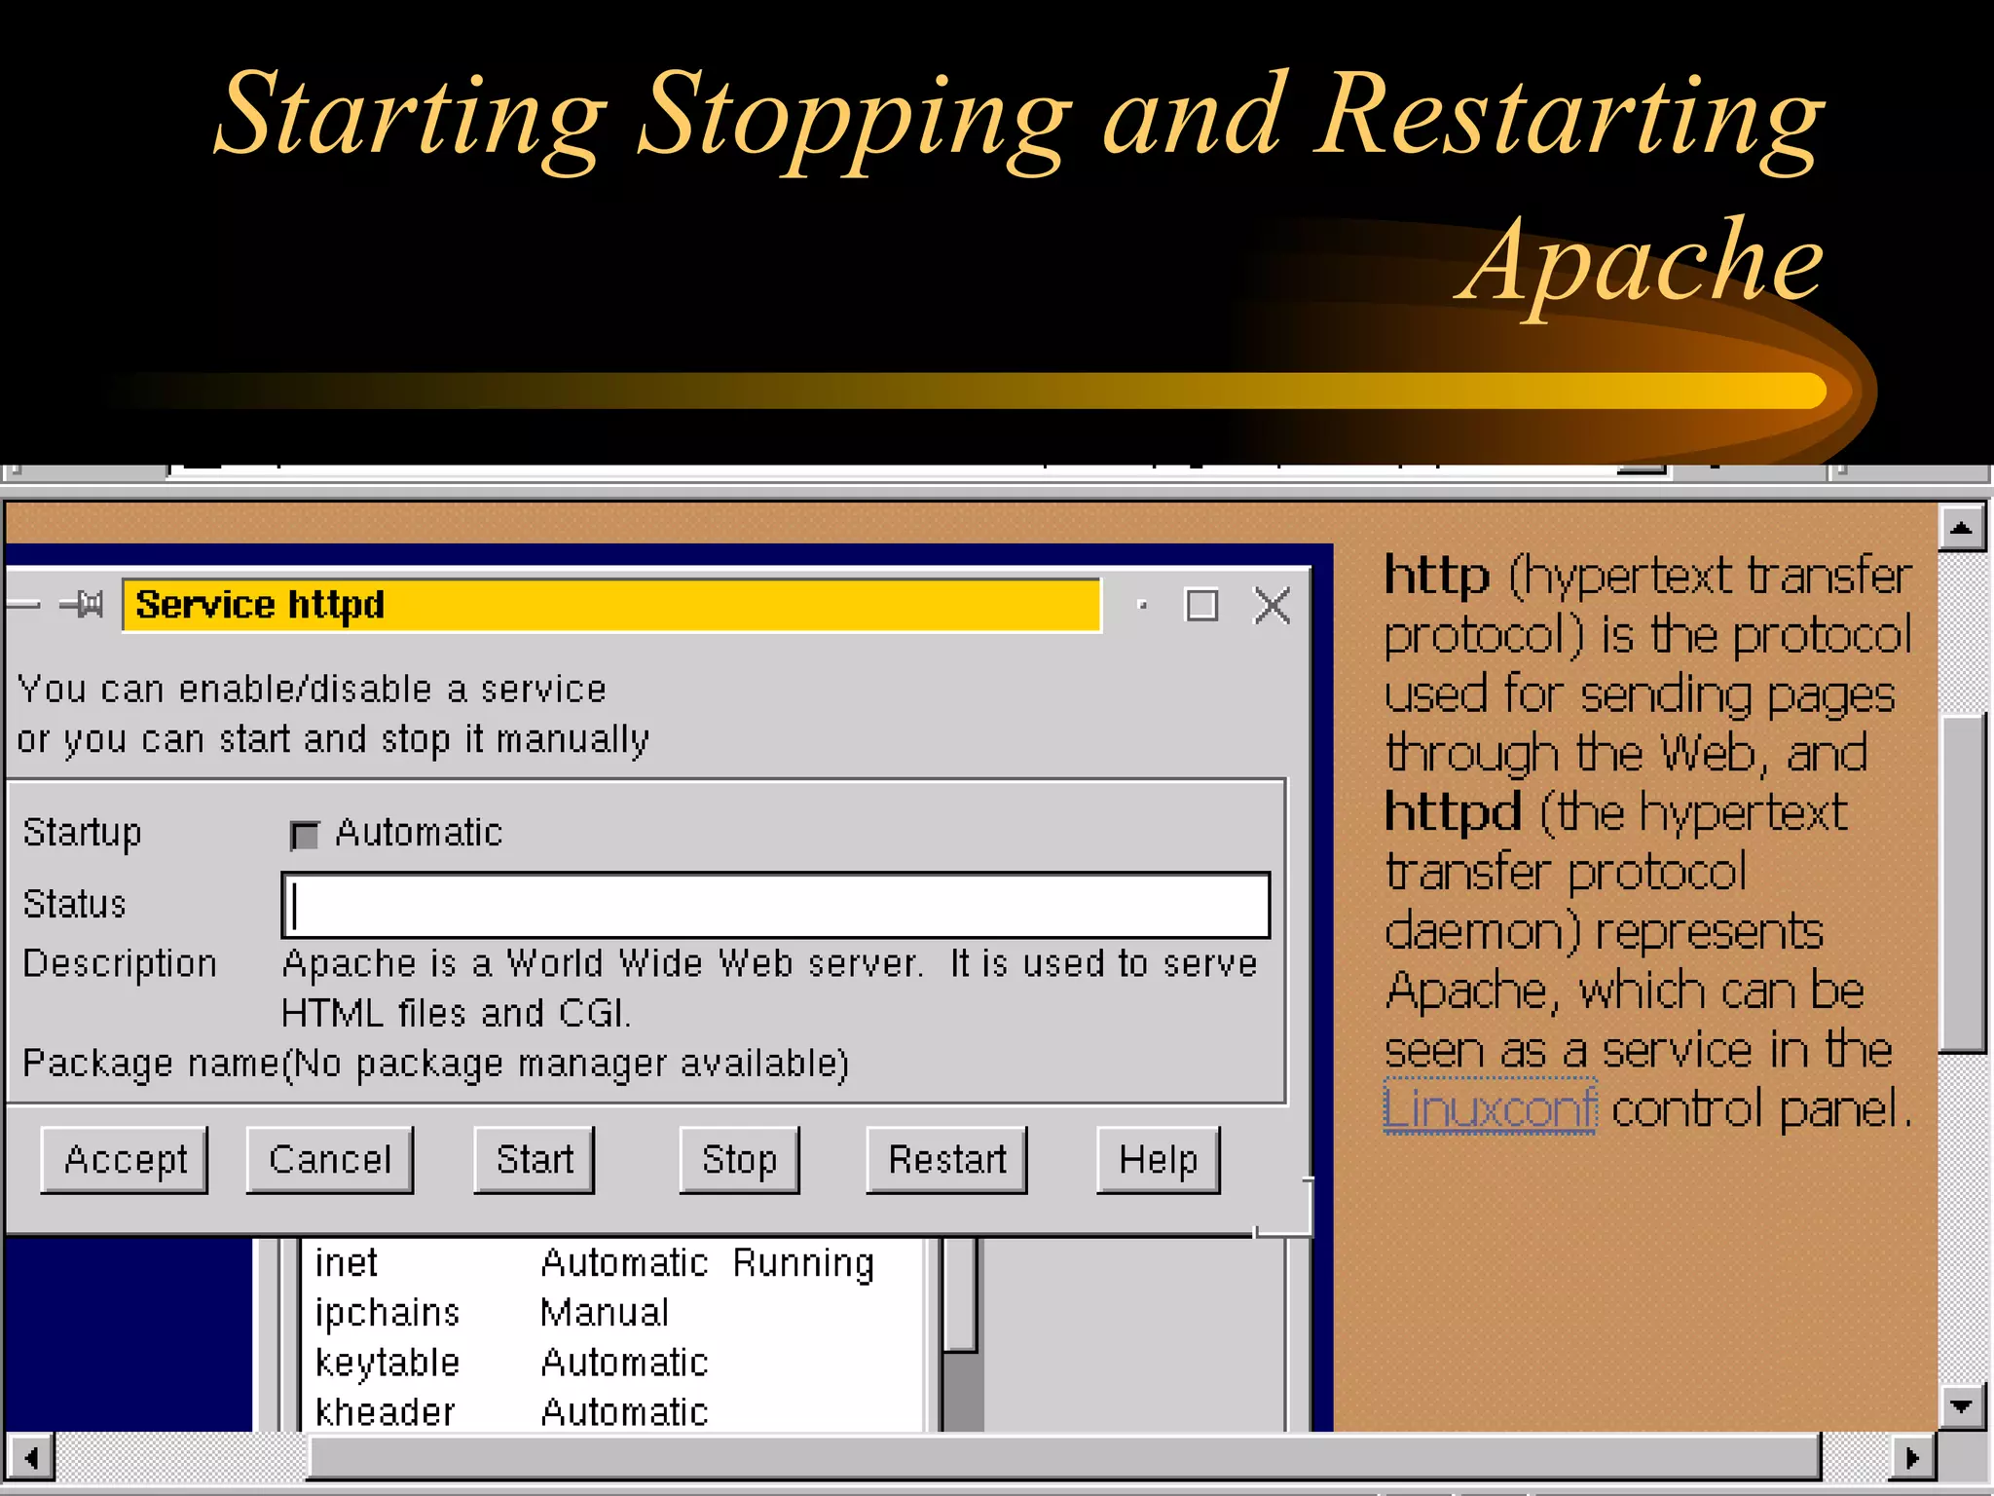Click the Startup label

point(83,834)
